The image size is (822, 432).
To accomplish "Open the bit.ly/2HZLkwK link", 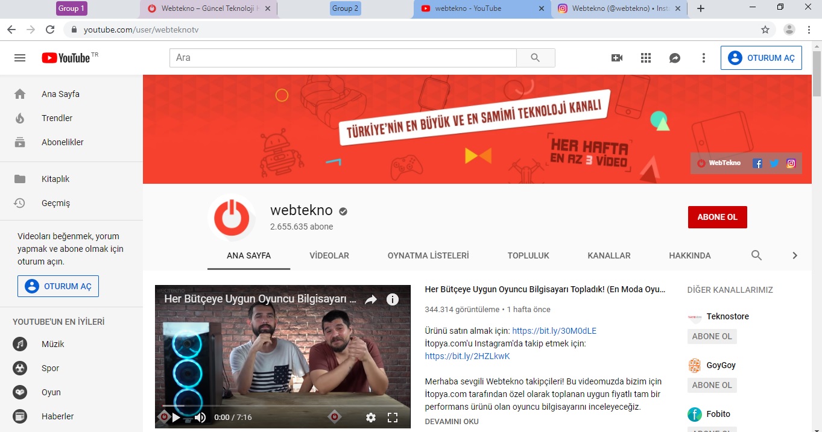I will tap(467, 356).
